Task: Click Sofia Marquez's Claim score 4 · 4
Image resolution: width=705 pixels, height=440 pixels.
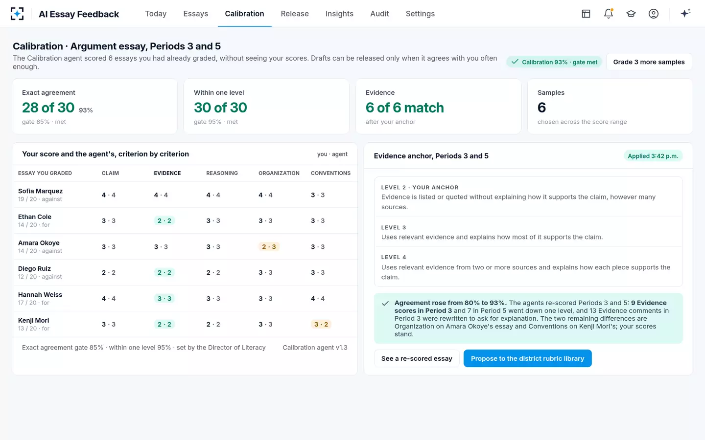Action: pos(109,195)
